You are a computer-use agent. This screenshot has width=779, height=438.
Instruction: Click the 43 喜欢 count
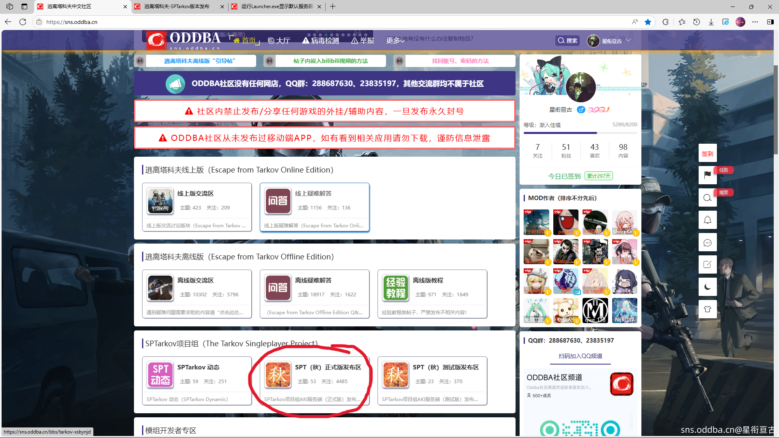[595, 150]
